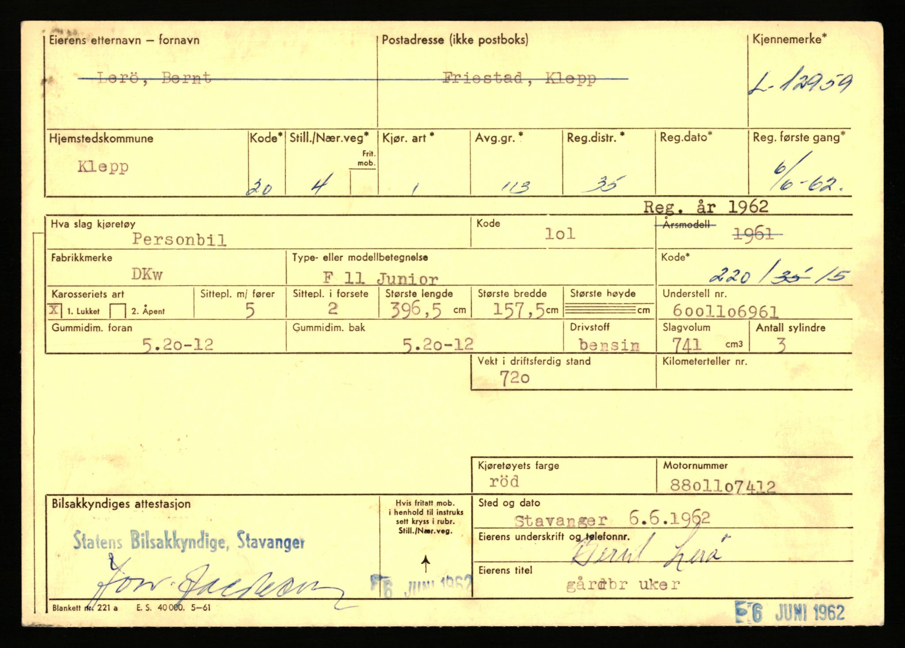
Task: Click the struck-through address 'Friestad, Klepp'
Action: tap(520, 79)
